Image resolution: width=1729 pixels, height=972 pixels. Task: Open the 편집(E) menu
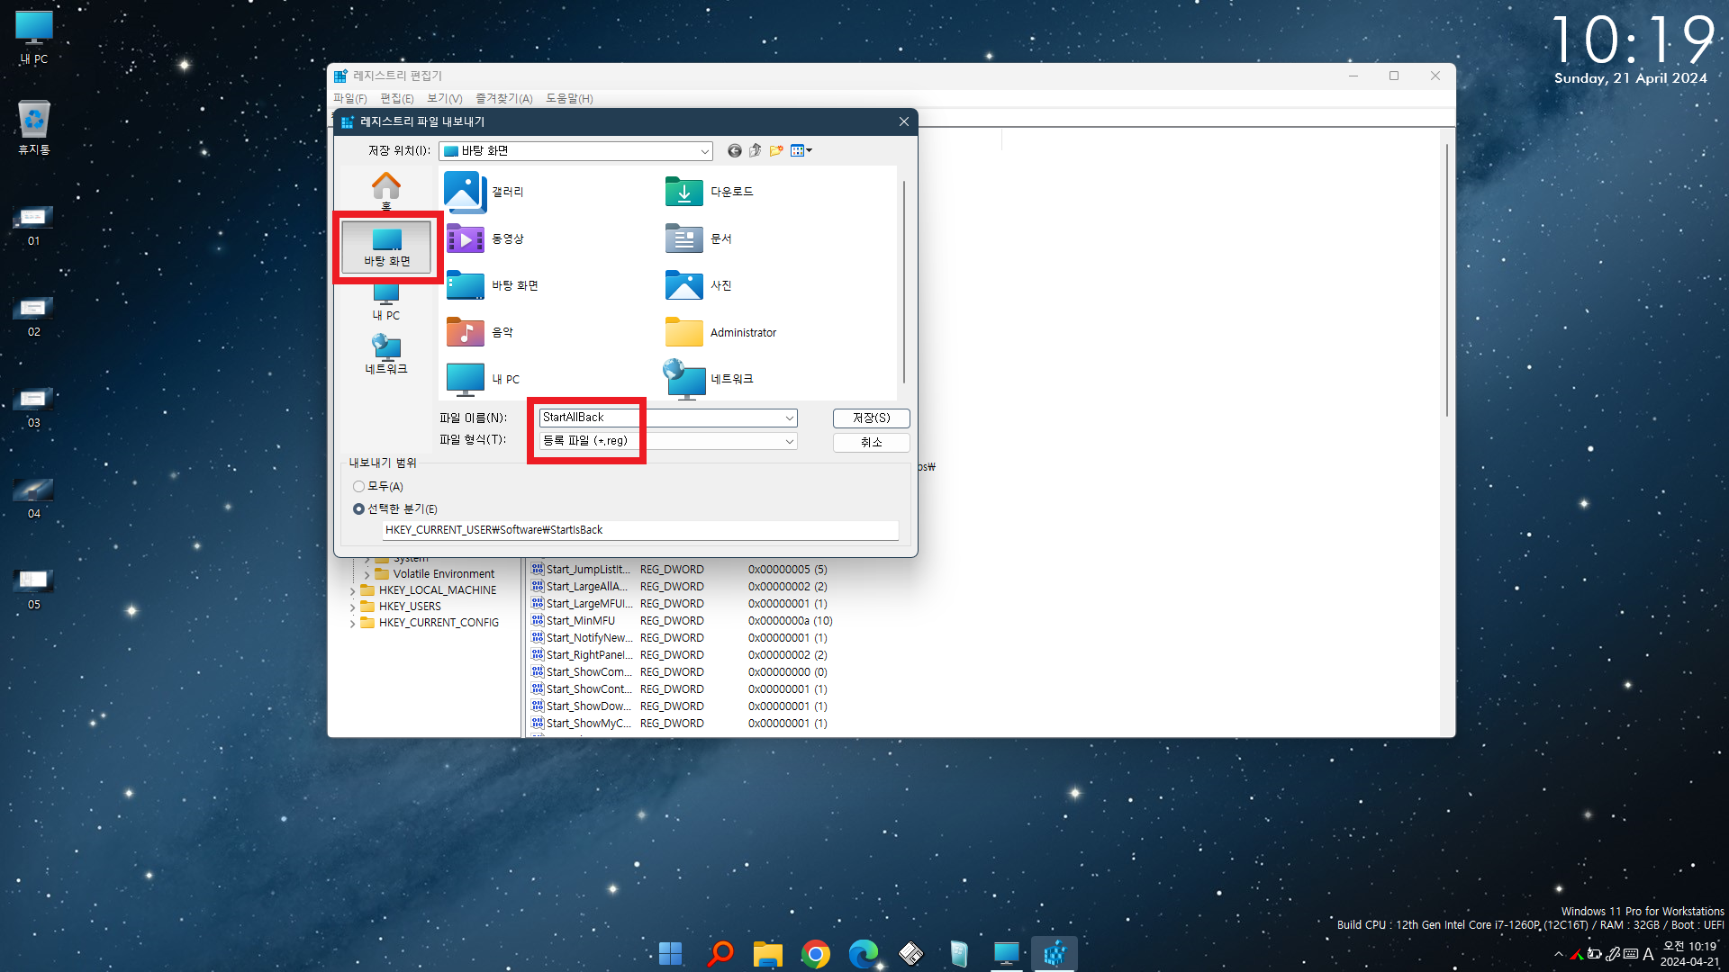click(396, 98)
